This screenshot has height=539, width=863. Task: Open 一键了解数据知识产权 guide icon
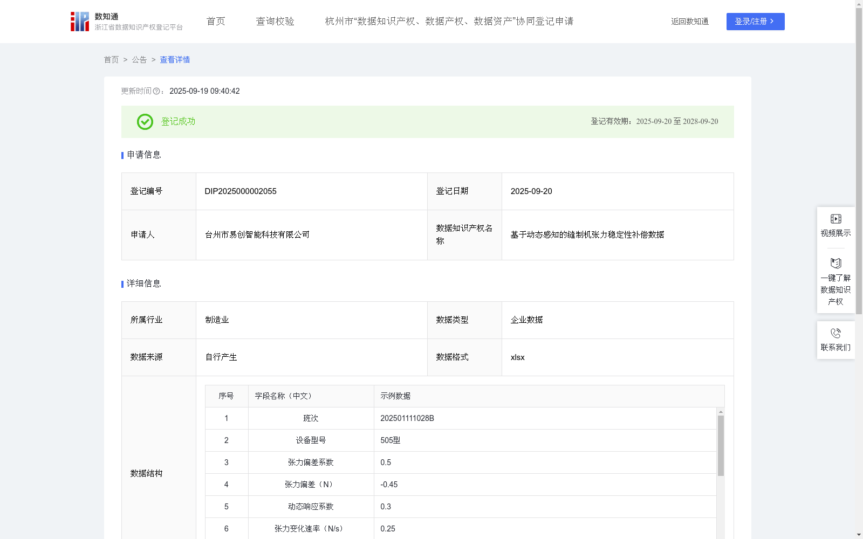(x=835, y=263)
